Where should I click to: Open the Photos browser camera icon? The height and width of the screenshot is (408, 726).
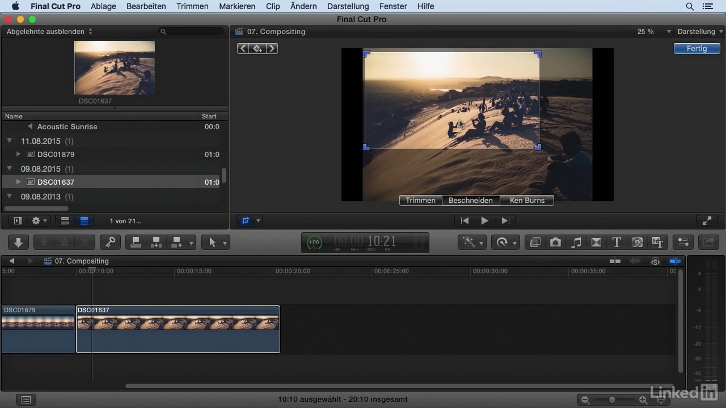pos(555,243)
